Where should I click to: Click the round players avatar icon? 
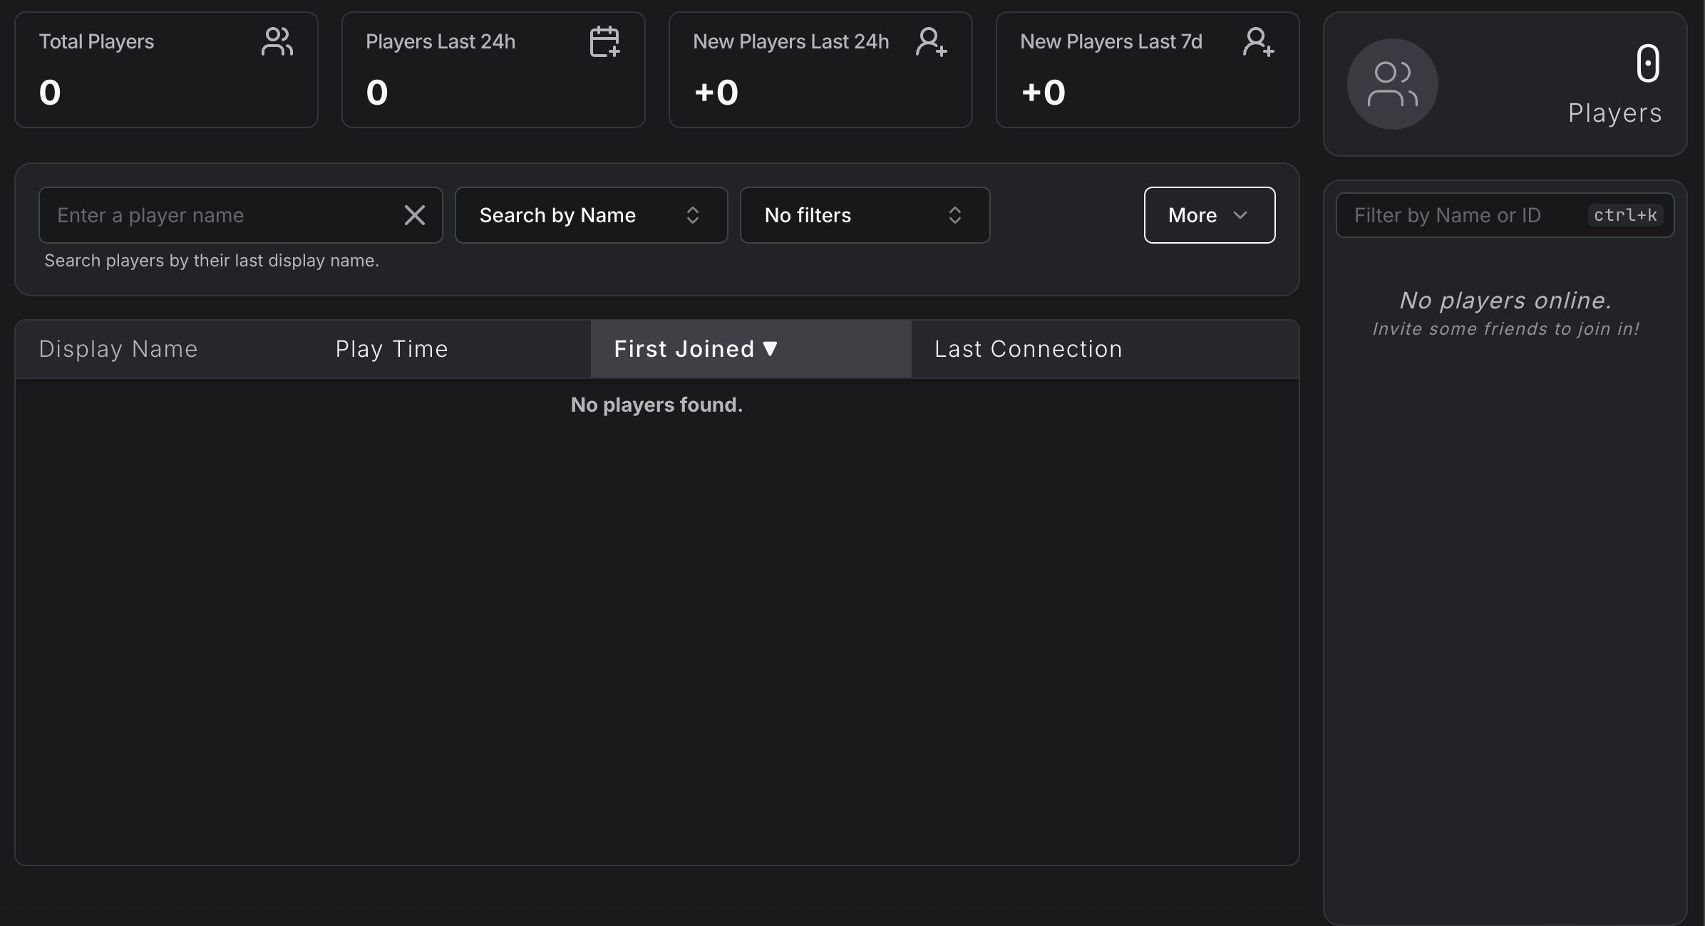[1392, 84]
